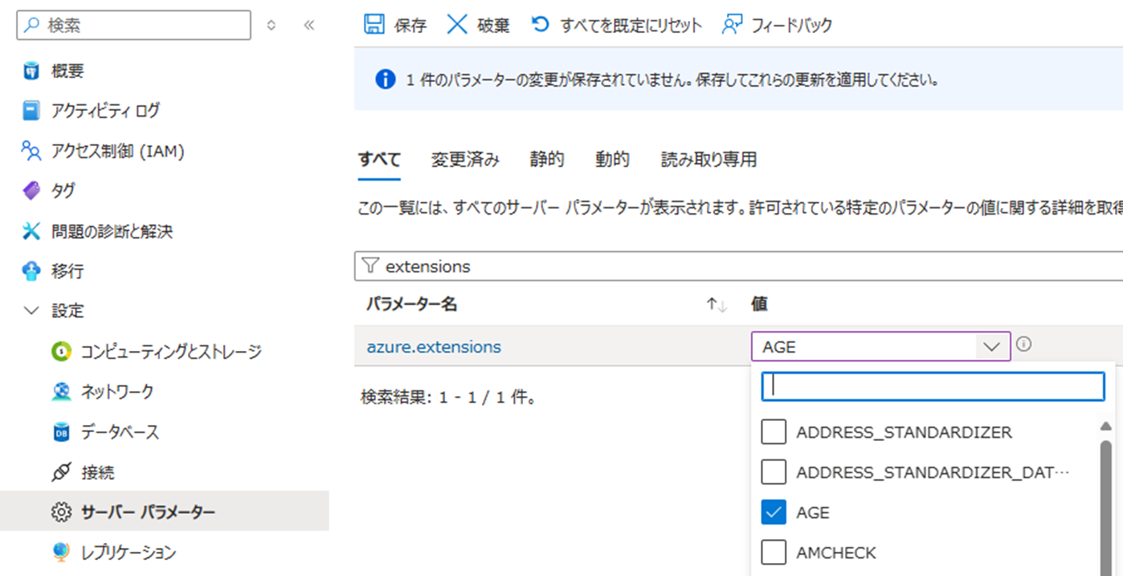Uncheck the AGE extension checkbox
The image size is (1123, 576).
(774, 513)
